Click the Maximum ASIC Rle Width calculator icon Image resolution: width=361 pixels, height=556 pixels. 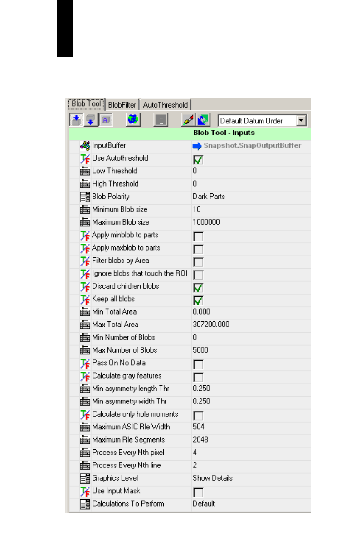click(85, 427)
